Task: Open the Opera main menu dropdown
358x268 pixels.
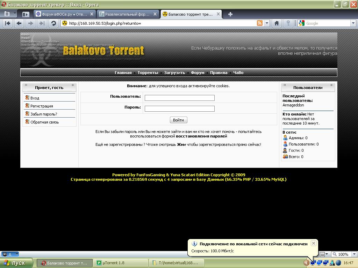Action: pos(9,14)
